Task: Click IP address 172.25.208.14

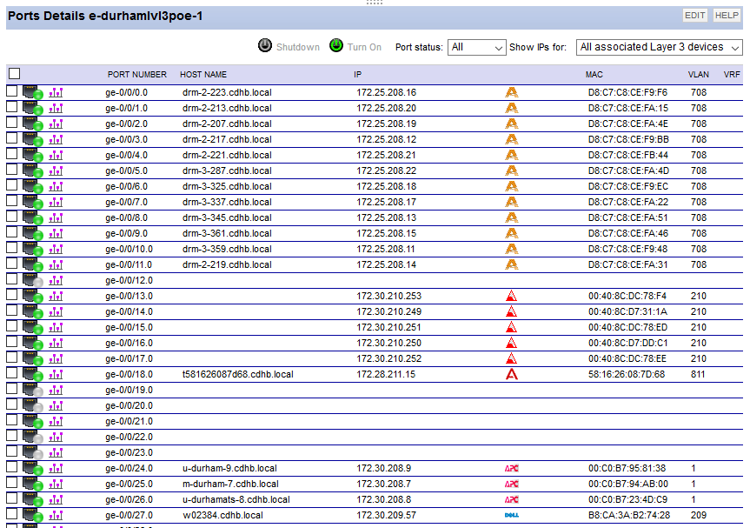Action: [x=387, y=264]
